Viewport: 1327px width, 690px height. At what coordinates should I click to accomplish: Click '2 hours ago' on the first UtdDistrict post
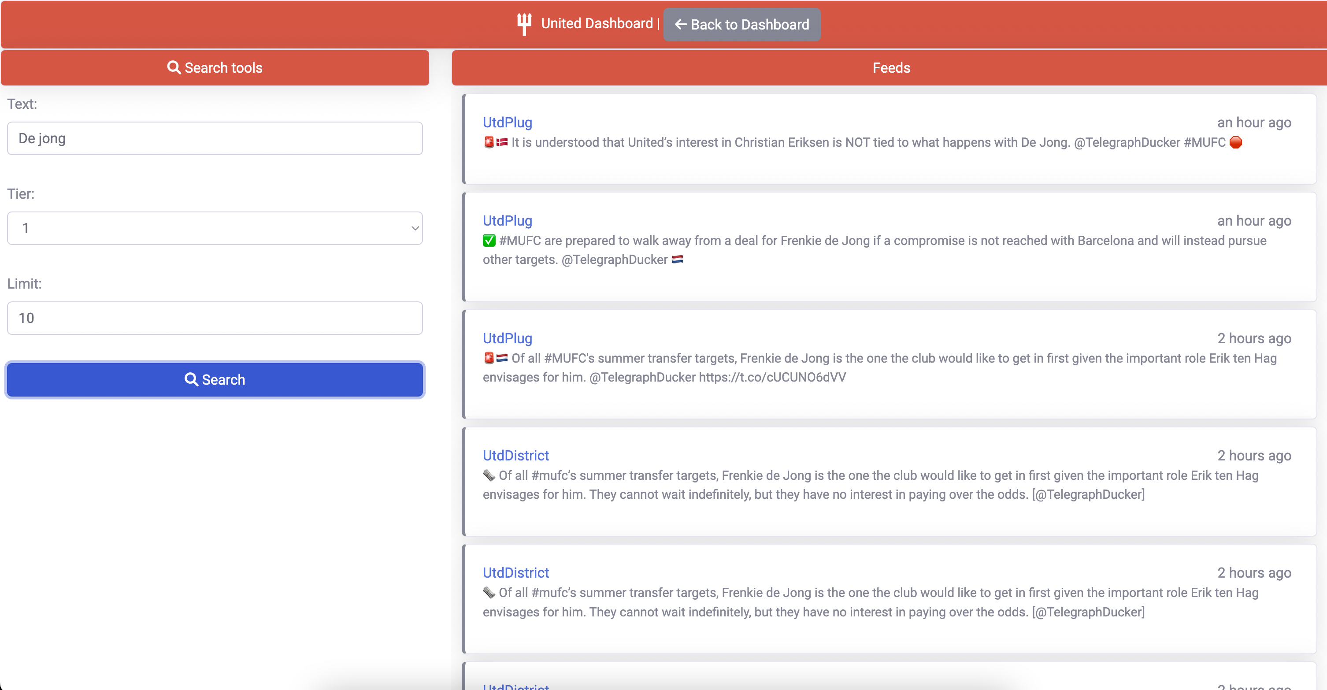[1254, 456]
